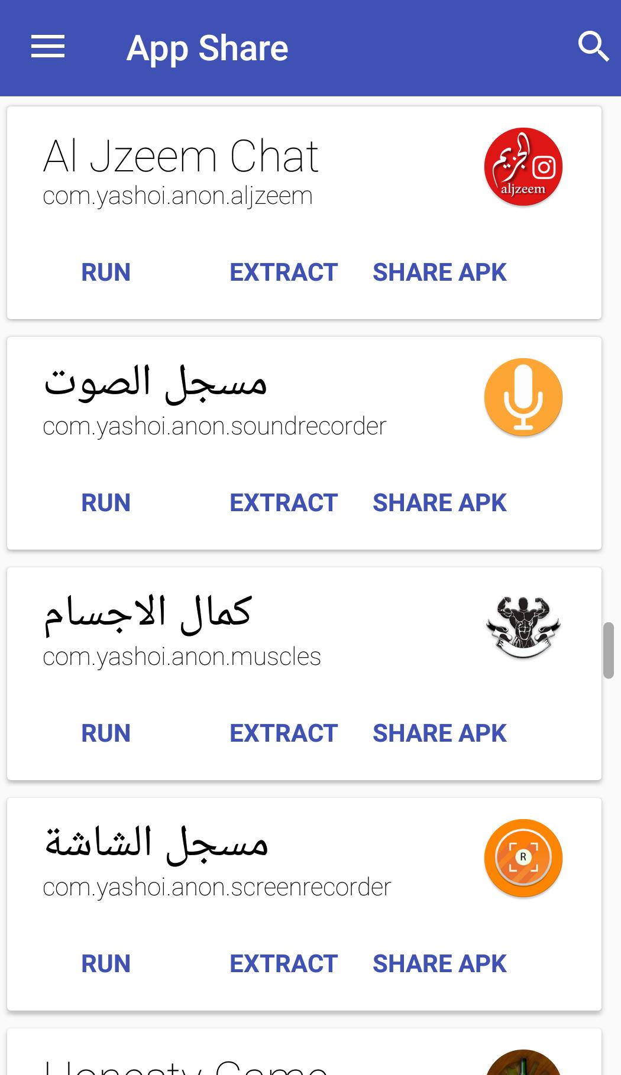
Task: Share APK for Al Jzeem Chat
Action: (x=439, y=272)
